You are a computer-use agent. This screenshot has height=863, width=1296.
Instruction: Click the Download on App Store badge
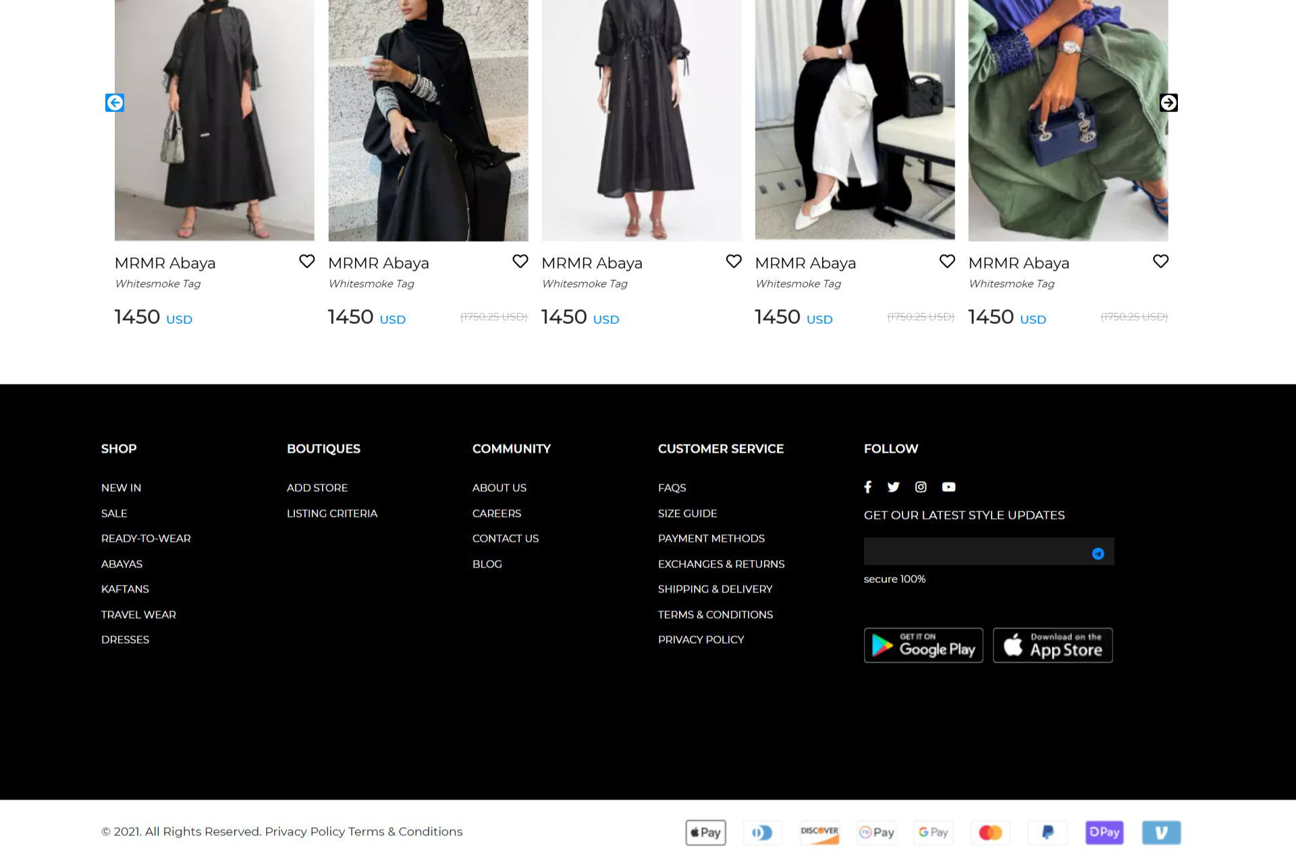tap(1052, 646)
